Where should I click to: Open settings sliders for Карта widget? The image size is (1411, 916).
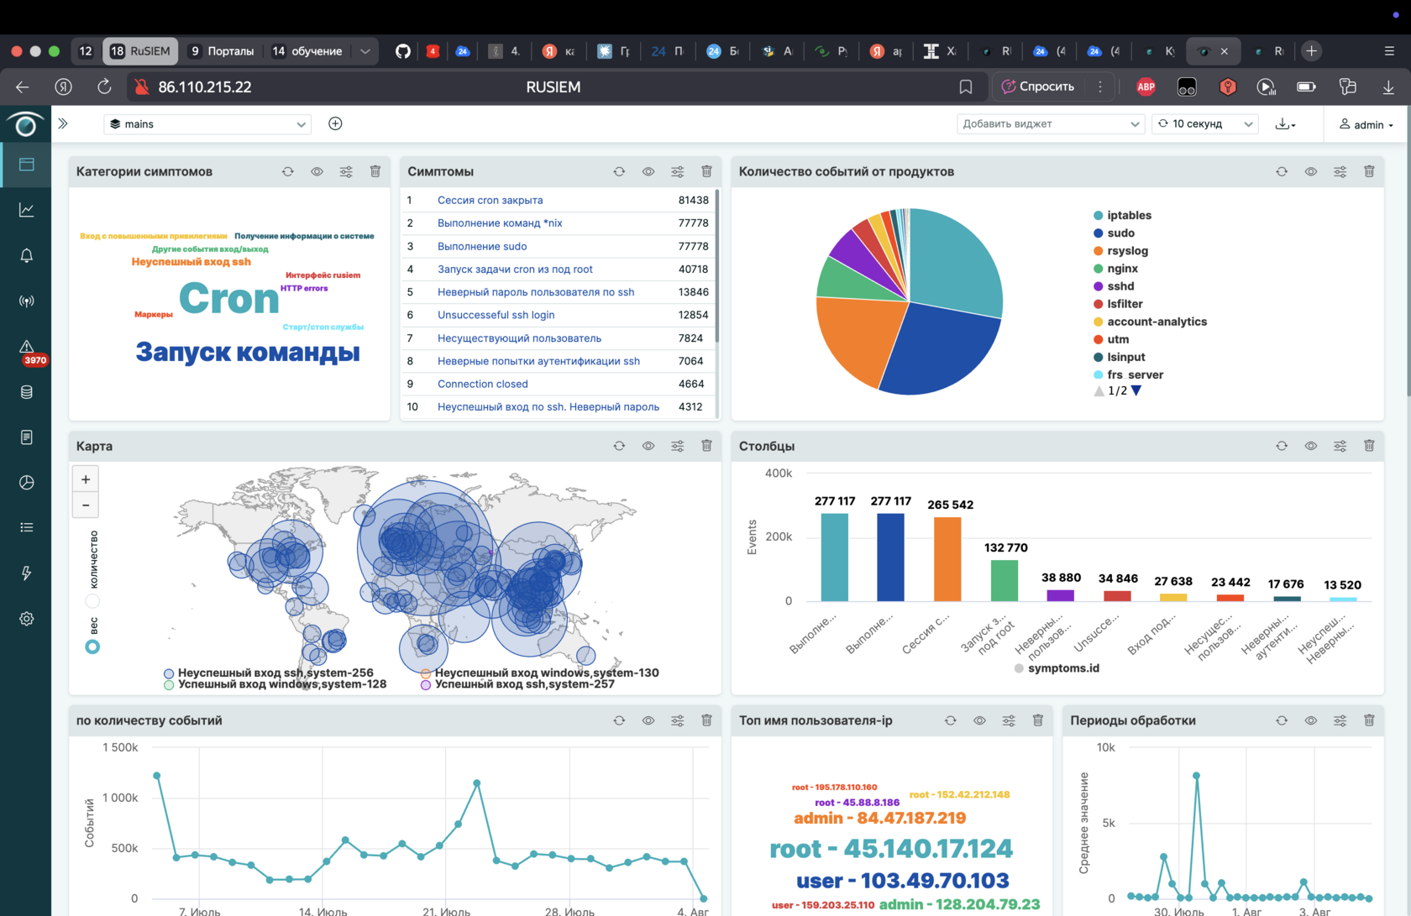(677, 446)
